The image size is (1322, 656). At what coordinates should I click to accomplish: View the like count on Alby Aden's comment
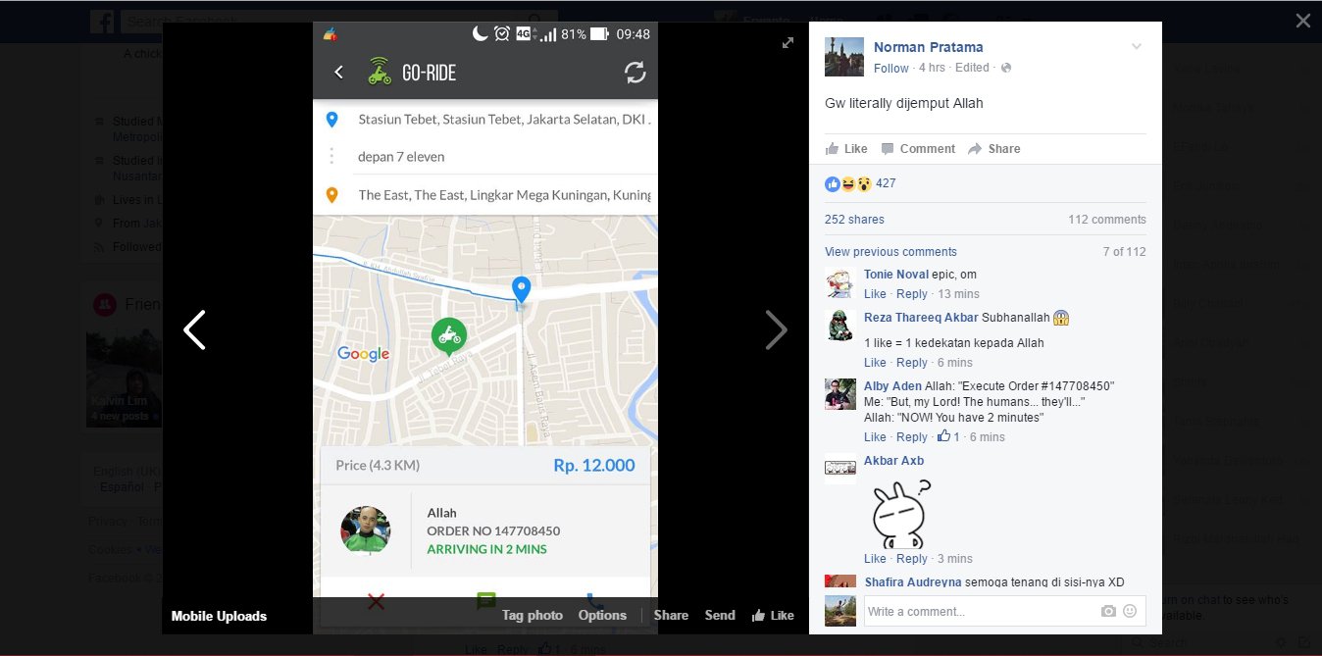(948, 436)
